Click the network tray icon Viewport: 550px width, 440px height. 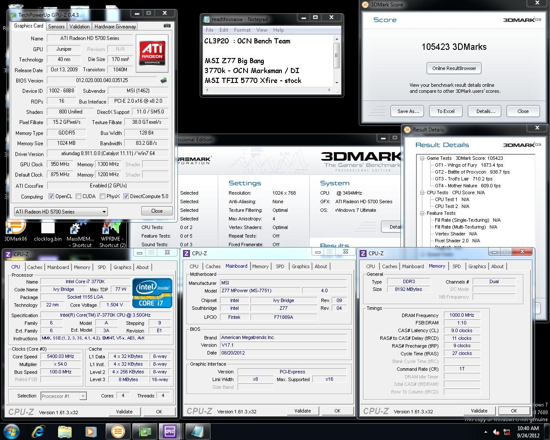click(507, 432)
